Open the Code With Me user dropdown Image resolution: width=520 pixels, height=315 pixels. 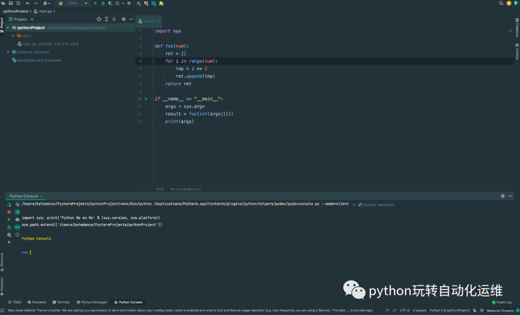coord(46,3)
